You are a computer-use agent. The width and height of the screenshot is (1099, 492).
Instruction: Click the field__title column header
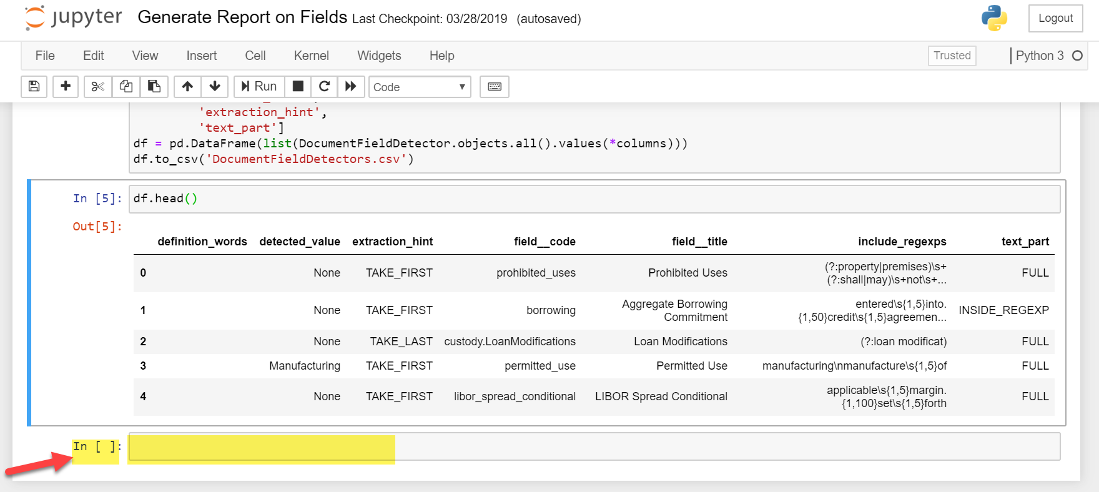click(699, 242)
